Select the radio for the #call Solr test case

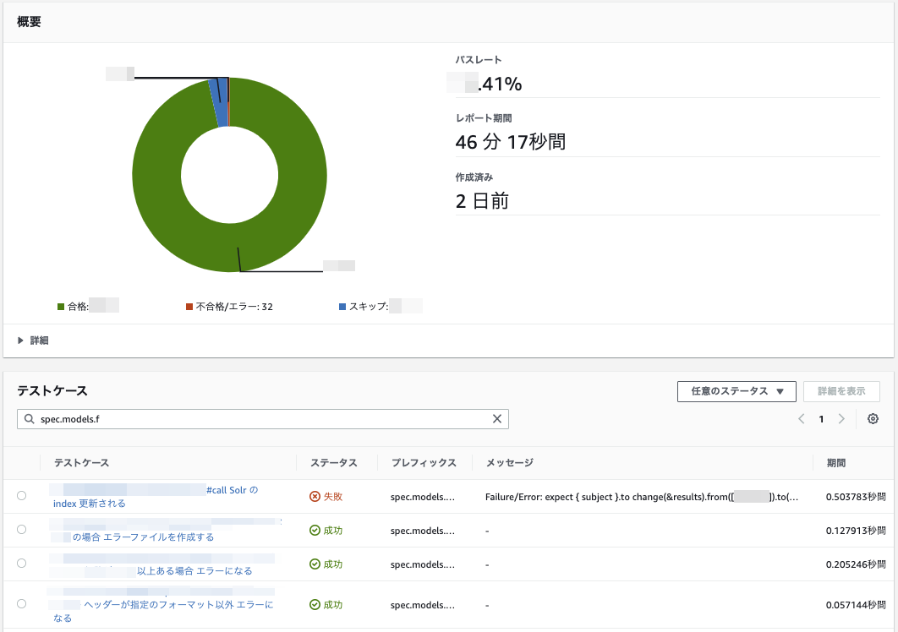(22, 496)
